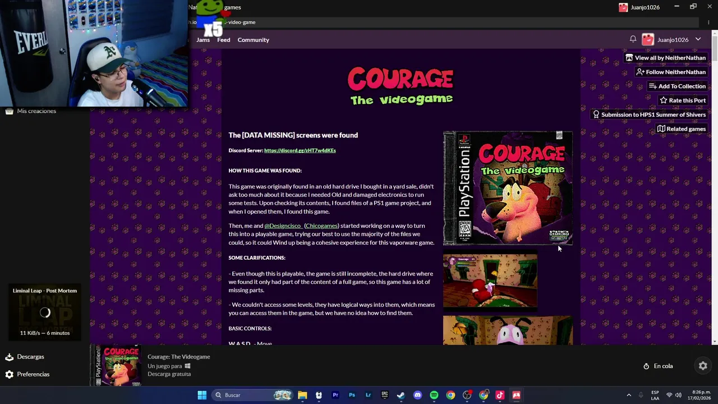Open the ESP LAA language indicator

[x=655, y=395]
